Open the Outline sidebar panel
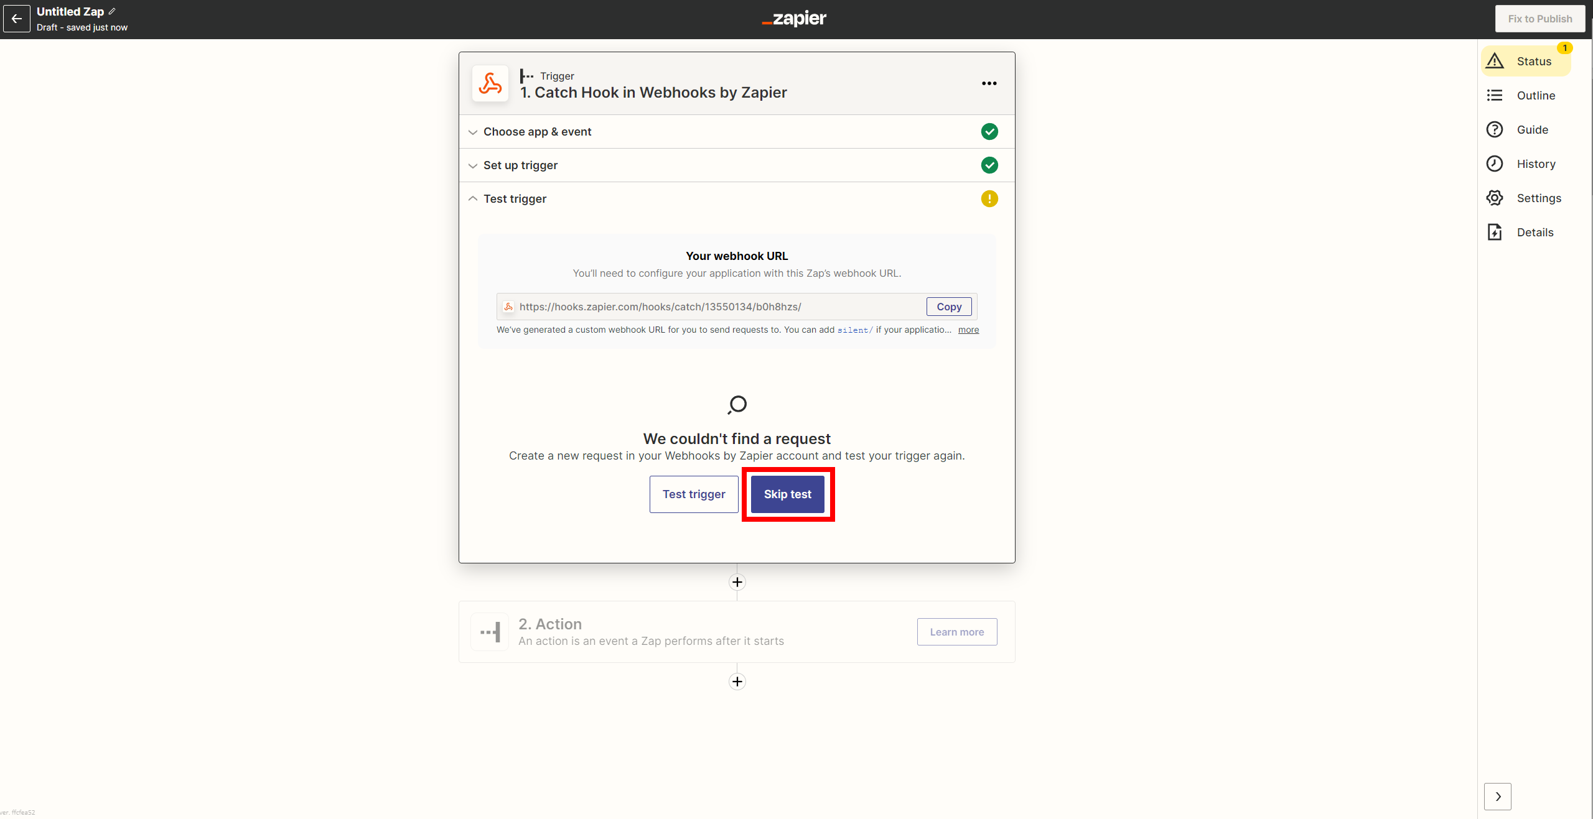Screen dimensions: 1593x819 point(1535,95)
